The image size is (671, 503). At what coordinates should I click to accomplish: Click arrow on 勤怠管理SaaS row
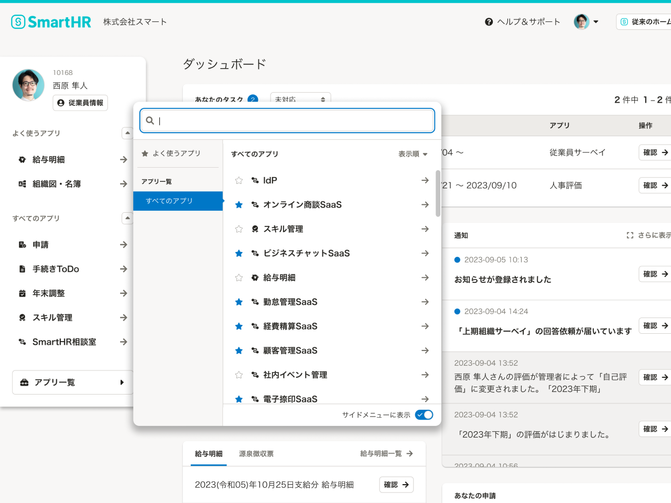point(425,302)
